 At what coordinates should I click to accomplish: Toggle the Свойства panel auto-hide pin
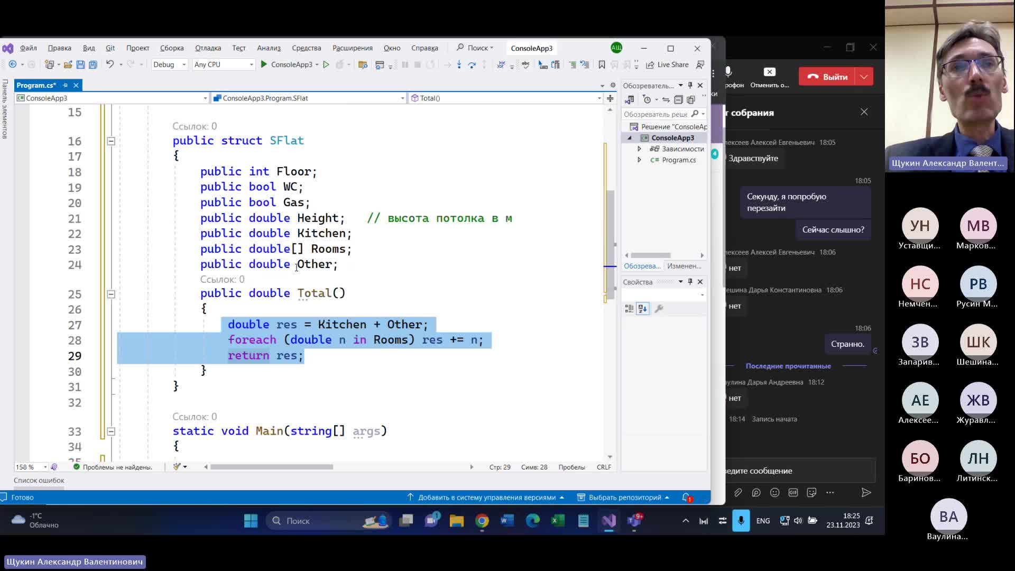coord(690,282)
